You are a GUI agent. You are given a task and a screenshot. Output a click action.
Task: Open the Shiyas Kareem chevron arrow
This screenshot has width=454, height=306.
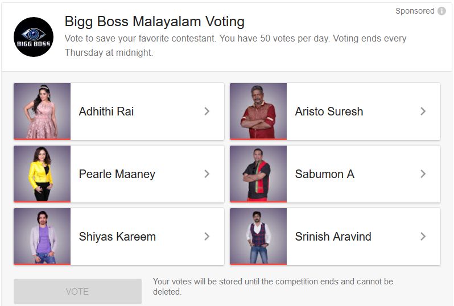pos(207,237)
